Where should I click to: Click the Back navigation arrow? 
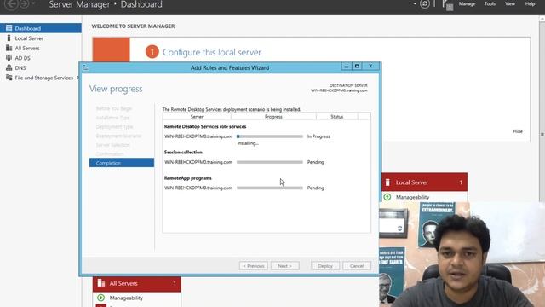tap(11, 4)
